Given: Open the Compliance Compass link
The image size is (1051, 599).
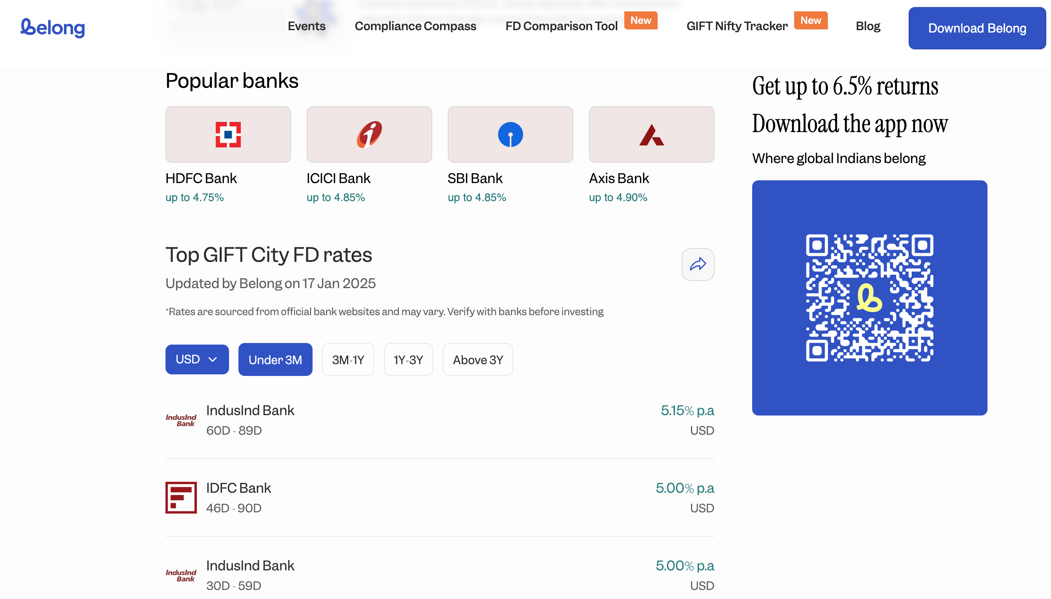Looking at the screenshot, I should point(415,26).
